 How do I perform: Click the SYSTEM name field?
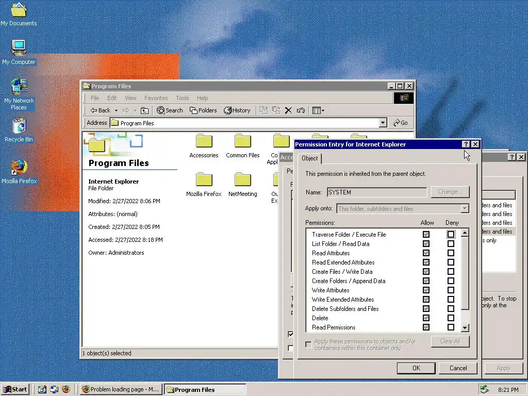(x=377, y=192)
